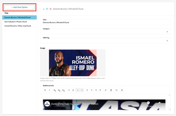Screen dimensions: 176x116
Task: Expand the CRM Tag dropdown
Action: click(x=105, y=41)
